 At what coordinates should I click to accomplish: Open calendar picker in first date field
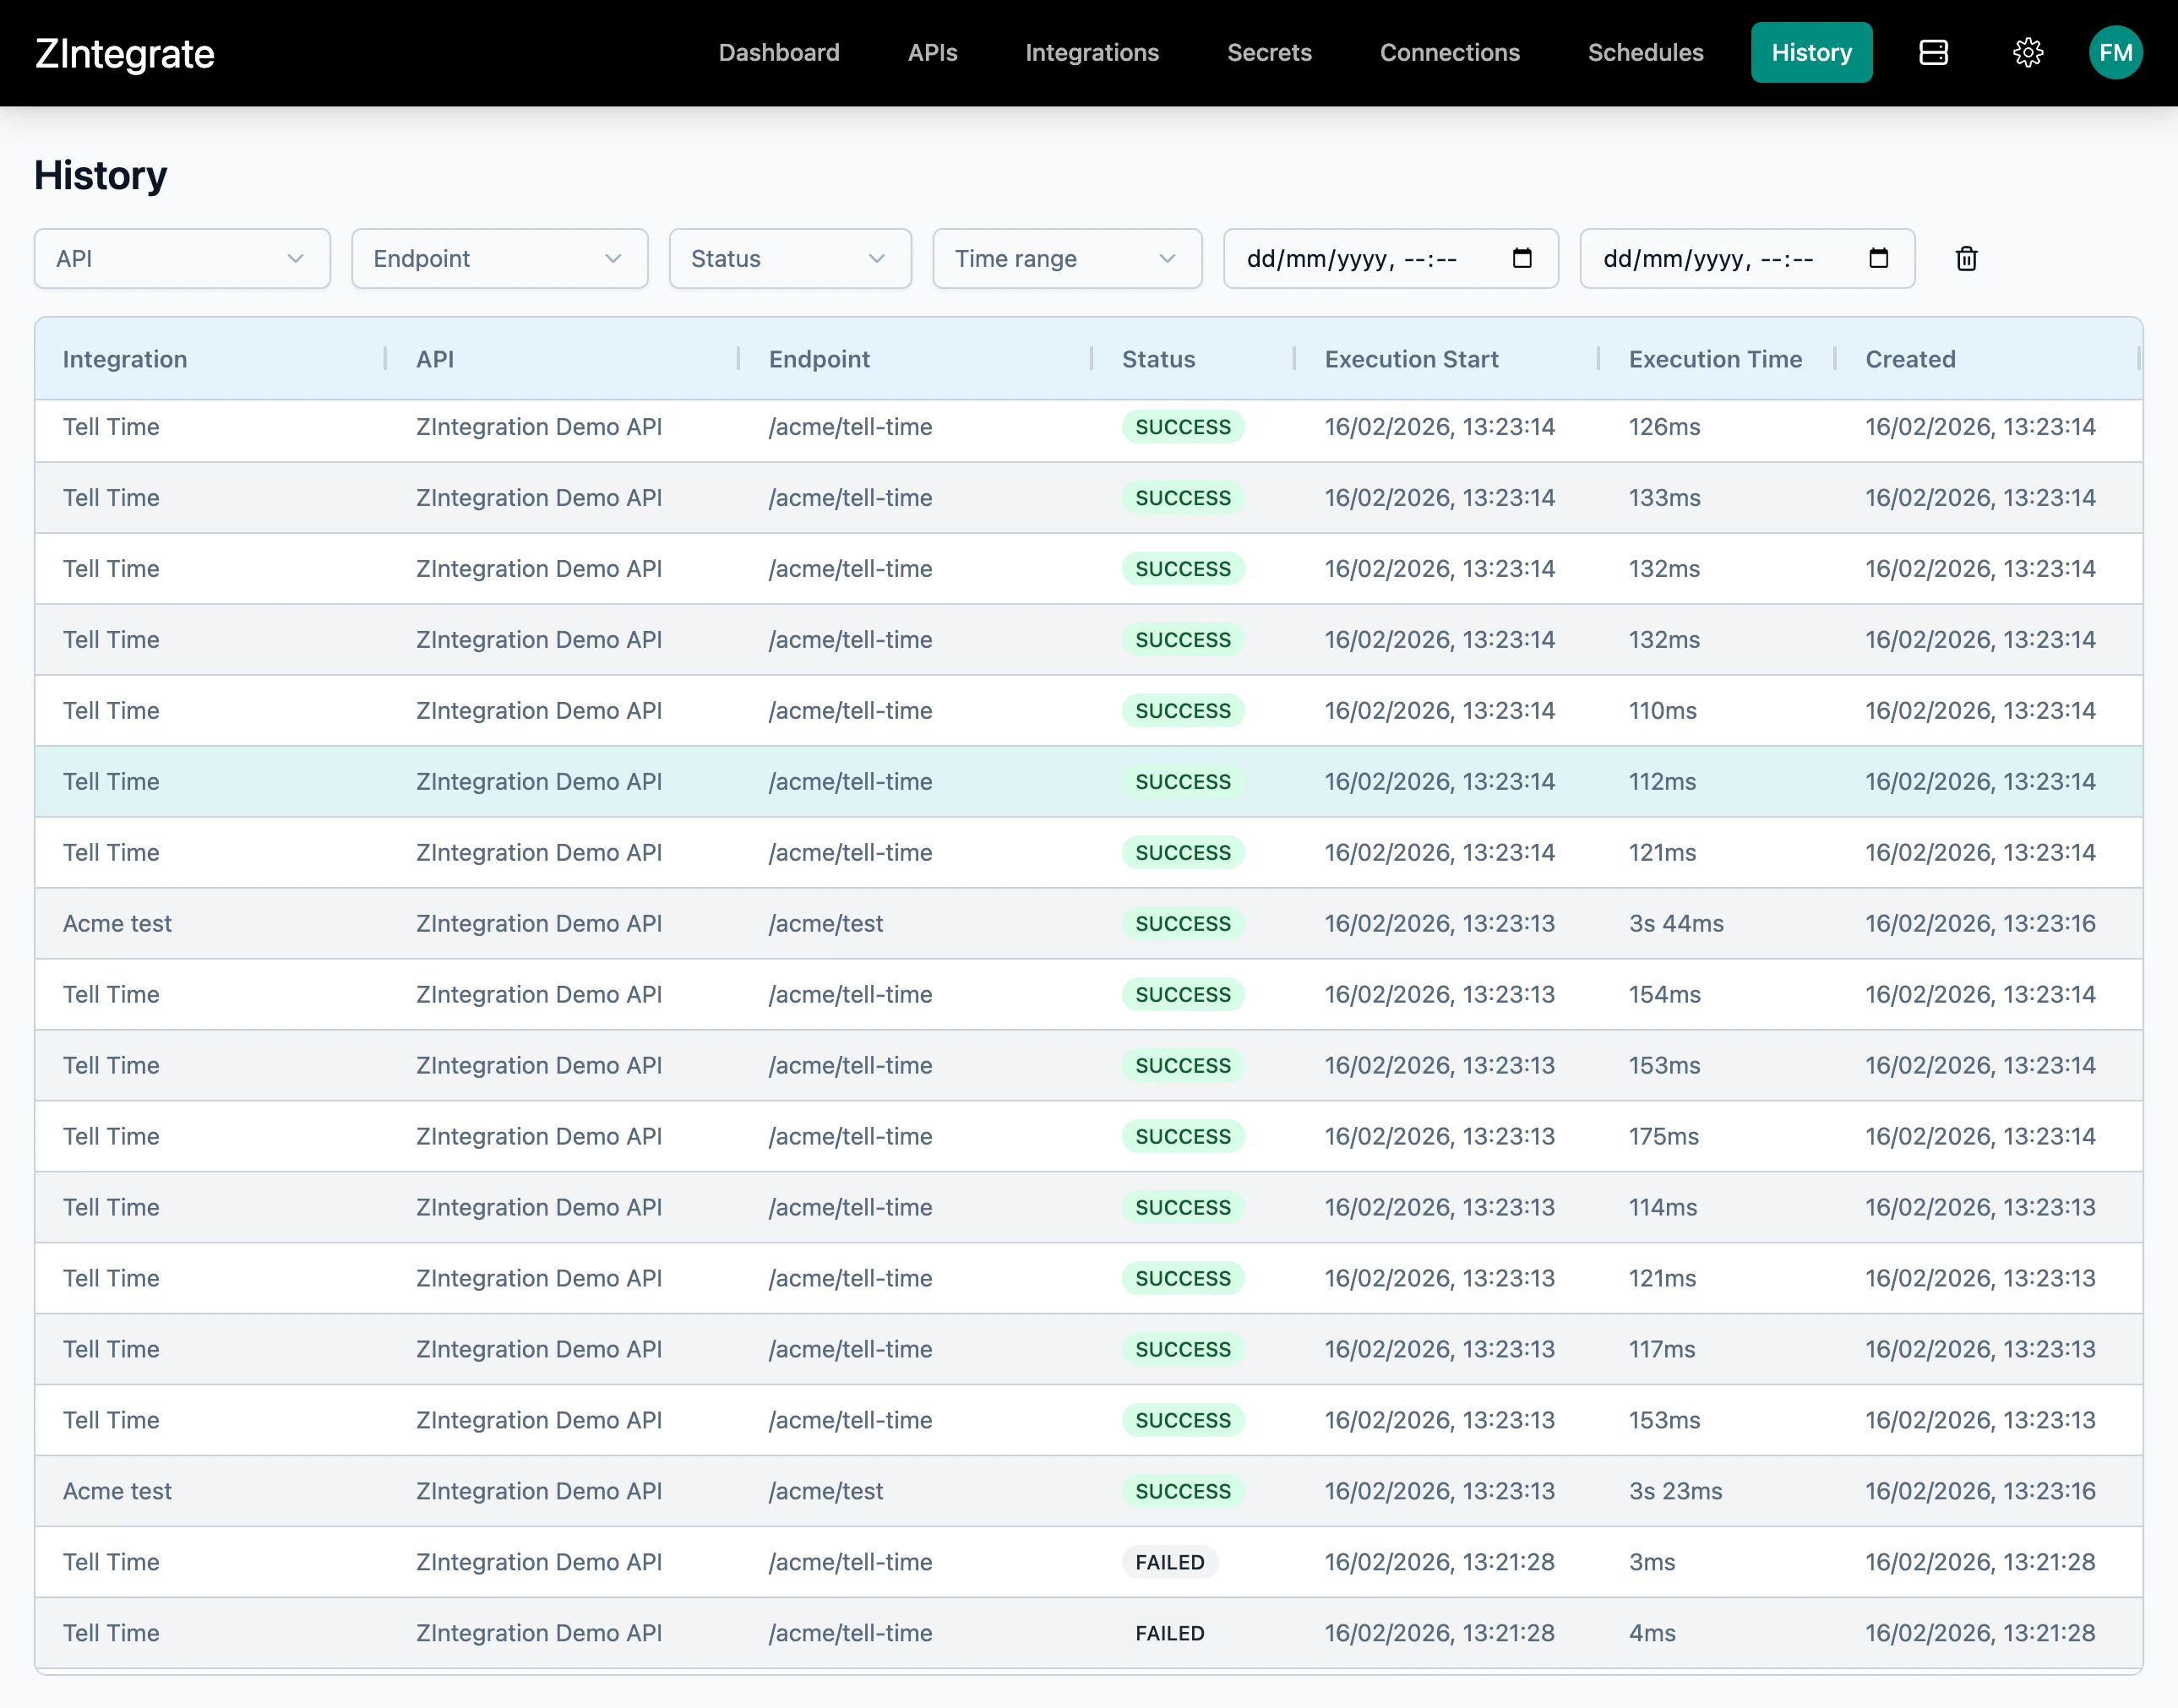point(1521,259)
